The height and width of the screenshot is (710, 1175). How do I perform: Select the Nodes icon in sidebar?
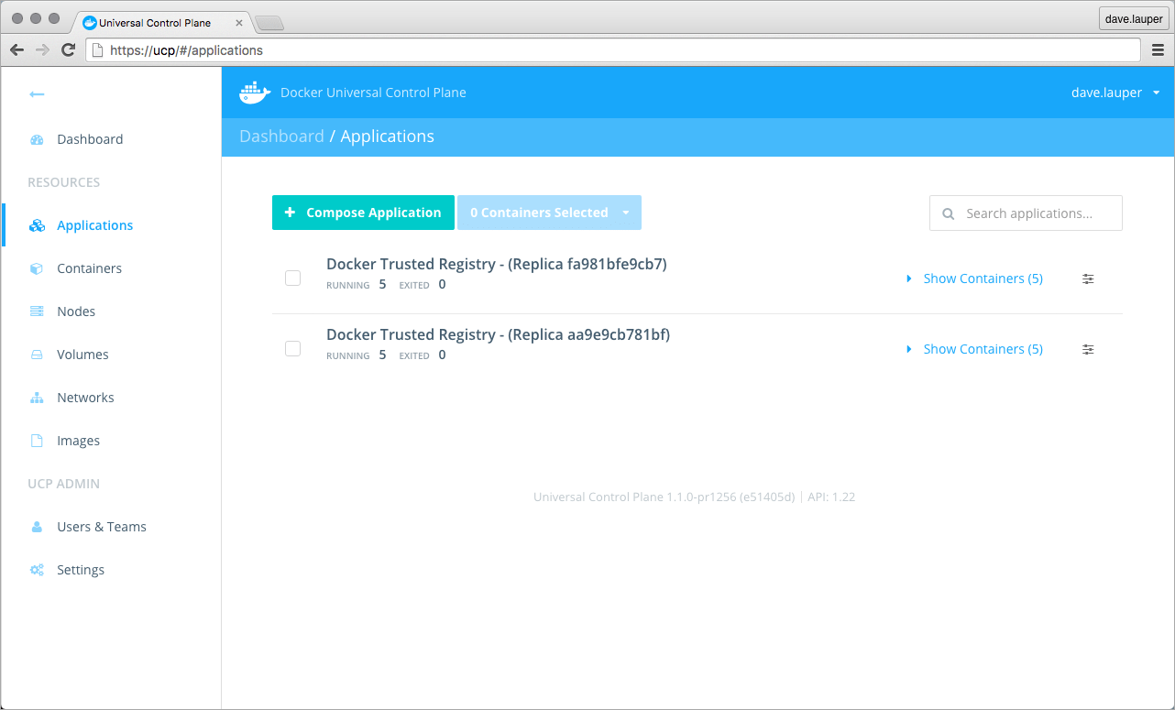(37, 311)
